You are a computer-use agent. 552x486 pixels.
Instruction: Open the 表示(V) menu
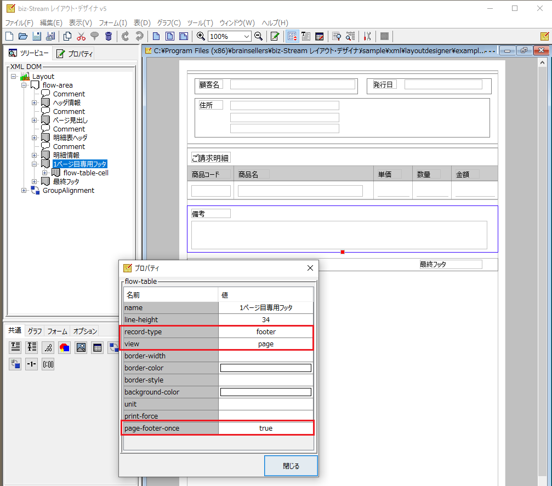pos(80,23)
